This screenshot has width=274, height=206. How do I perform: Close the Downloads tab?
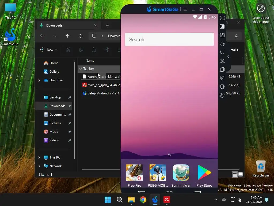[96, 25]
